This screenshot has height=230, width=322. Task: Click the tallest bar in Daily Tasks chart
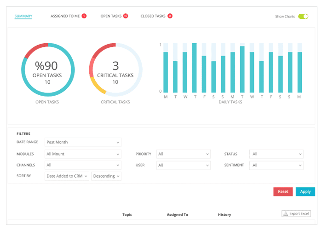[194, 68]
